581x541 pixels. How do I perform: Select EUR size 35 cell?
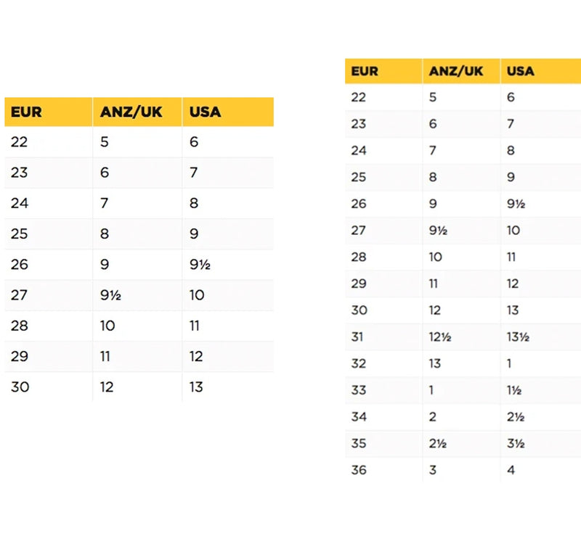tap(359, 444)
